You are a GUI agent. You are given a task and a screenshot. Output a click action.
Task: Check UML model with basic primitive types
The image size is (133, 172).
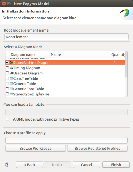click(8, 119)
